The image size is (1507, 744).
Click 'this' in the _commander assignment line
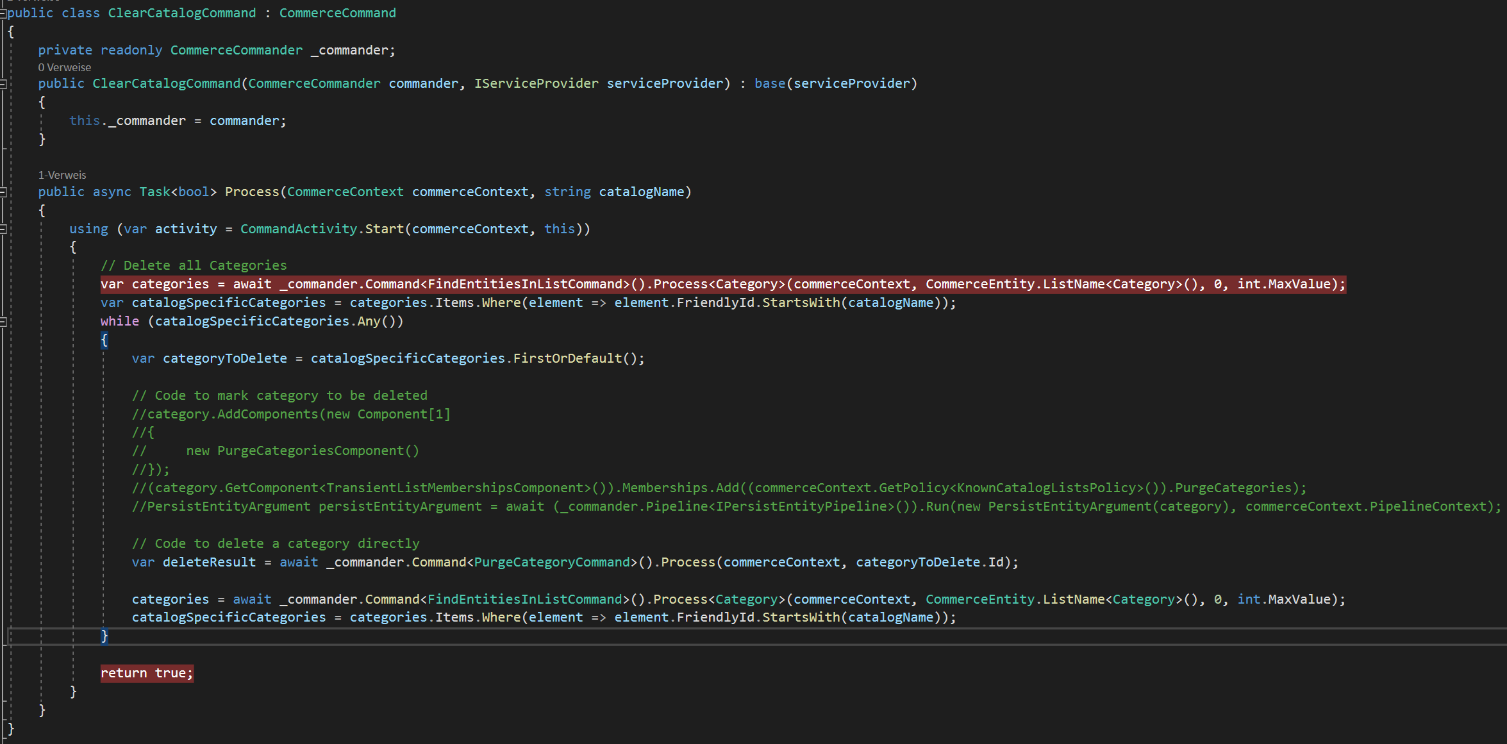click(85, 120)
